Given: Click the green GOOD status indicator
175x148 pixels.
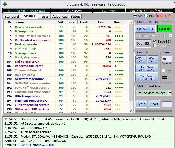Looking at the screenshot, I should tap(165, 29).
